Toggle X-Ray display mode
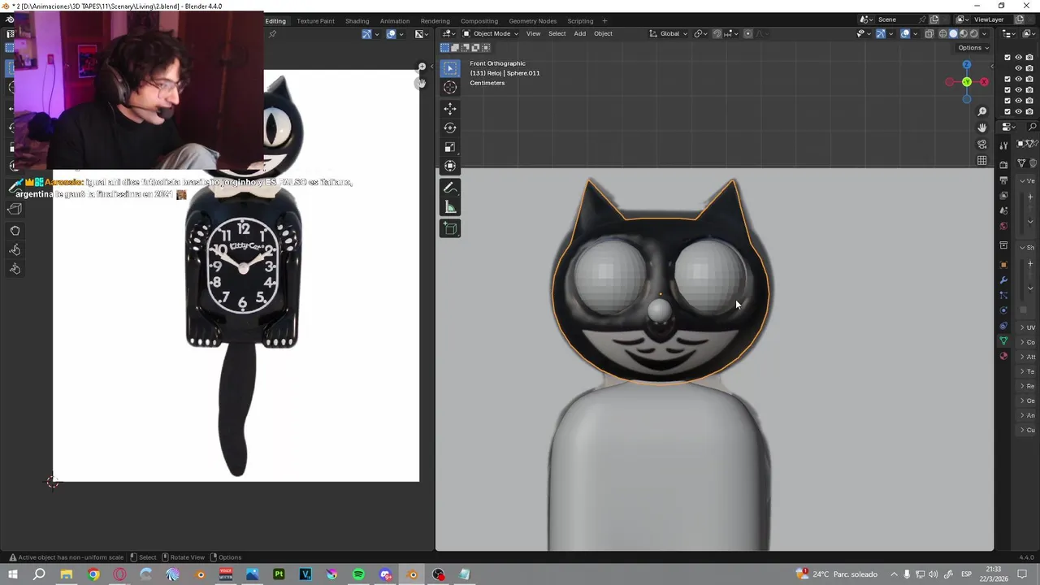Viewport: 1040px width, 585px height. tap(928, 33)
